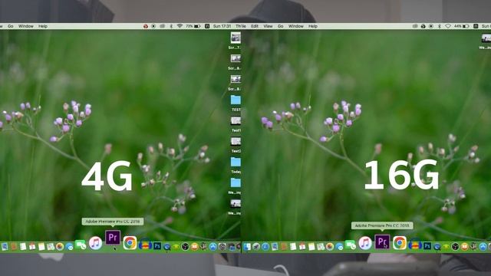Launch Adobe Premiere Pro in 4G screen dock

click(113, 238)
